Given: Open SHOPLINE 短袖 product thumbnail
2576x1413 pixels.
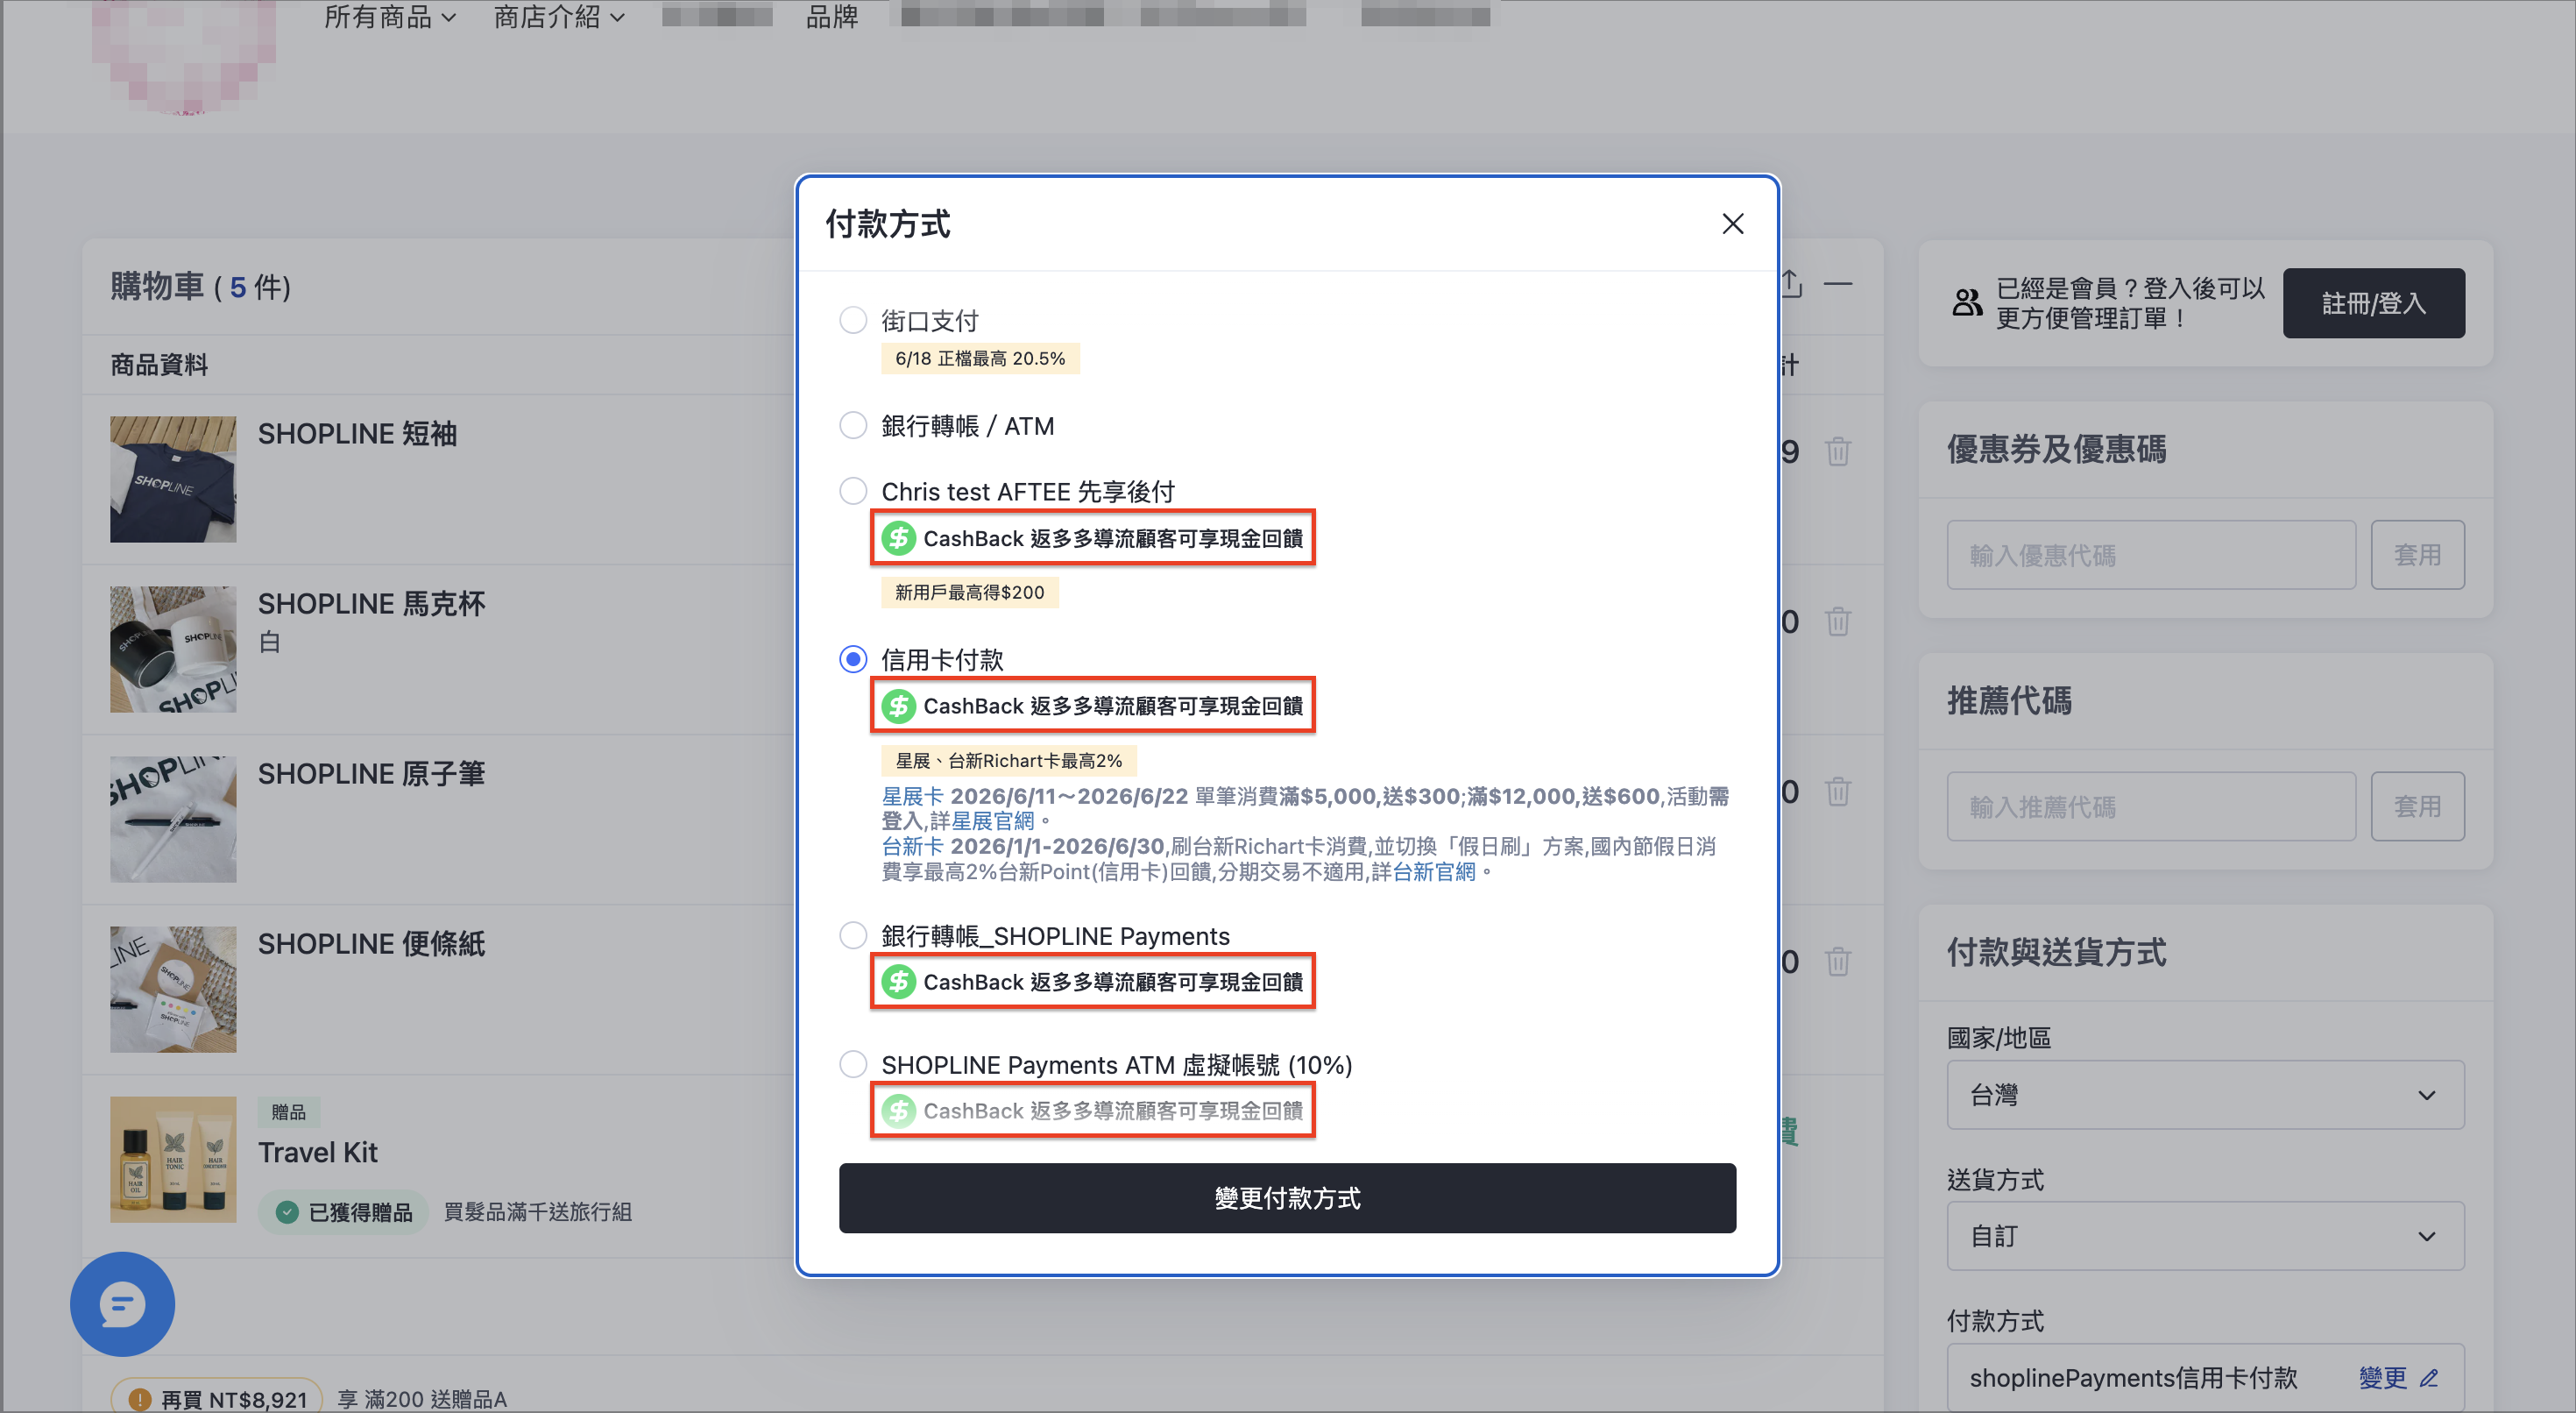Looking at the screenshot, I should click(173, 479).
